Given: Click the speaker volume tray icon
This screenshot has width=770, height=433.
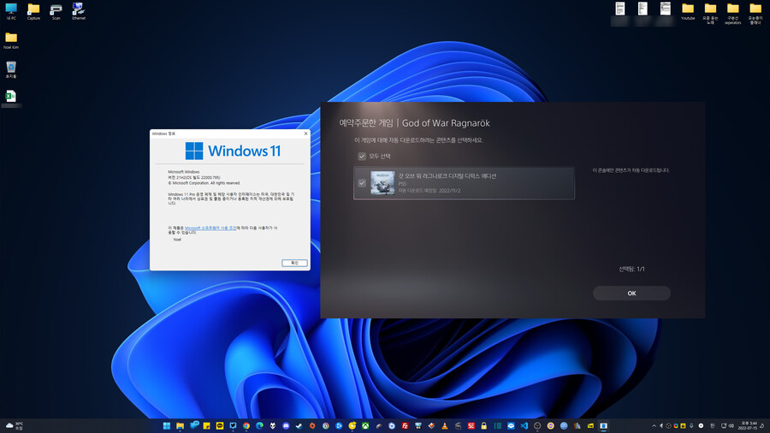Looking at the screenshot, I should 731,425.
